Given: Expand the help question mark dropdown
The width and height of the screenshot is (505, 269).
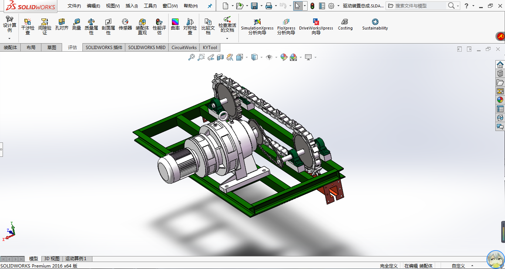Looking at the screenshot, I should (x=474, y=6).
